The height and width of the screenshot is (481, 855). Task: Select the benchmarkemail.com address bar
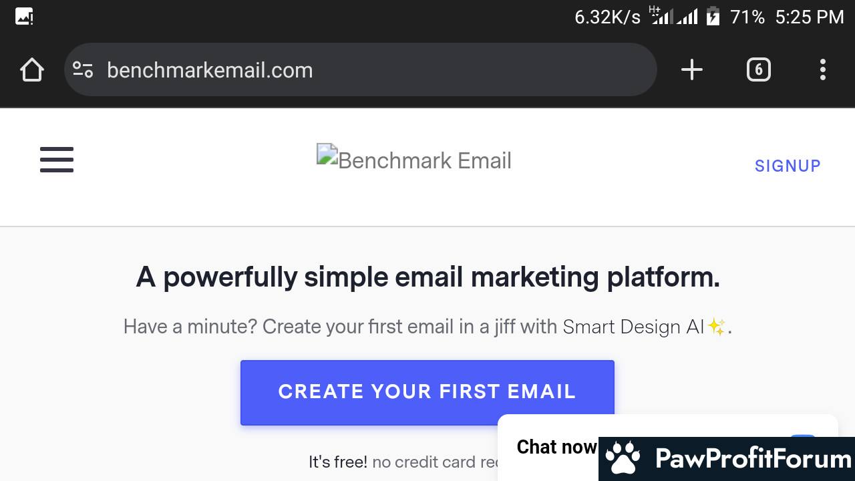click(361, 69)
